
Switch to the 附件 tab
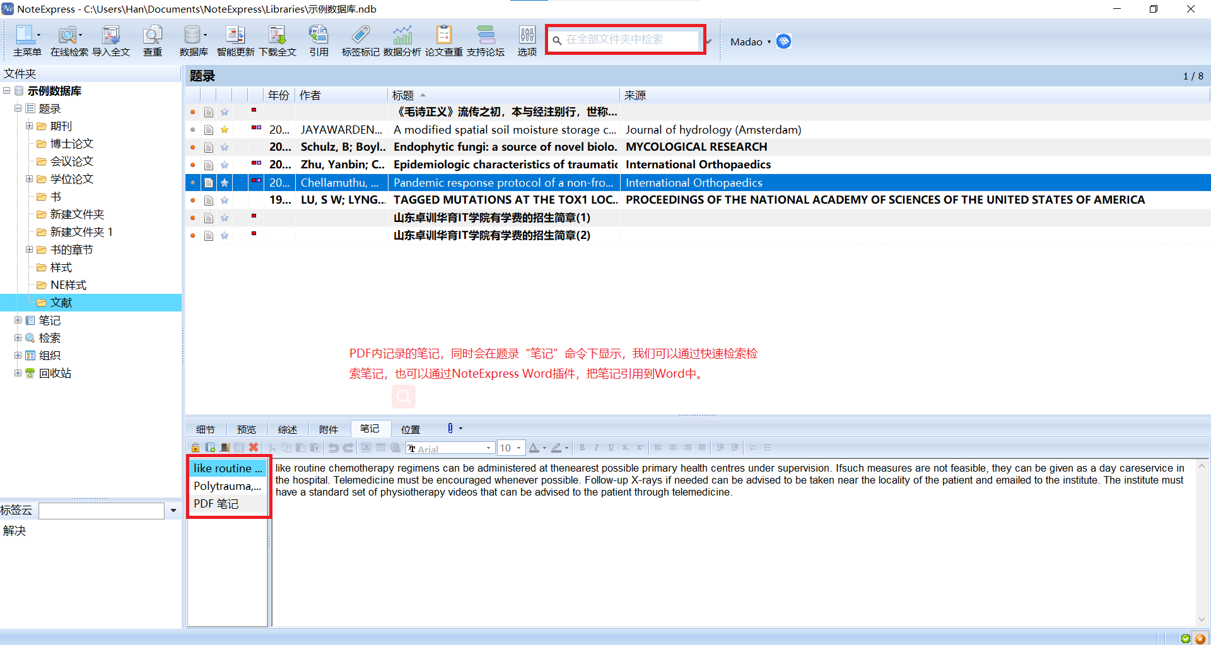(329, 429)
